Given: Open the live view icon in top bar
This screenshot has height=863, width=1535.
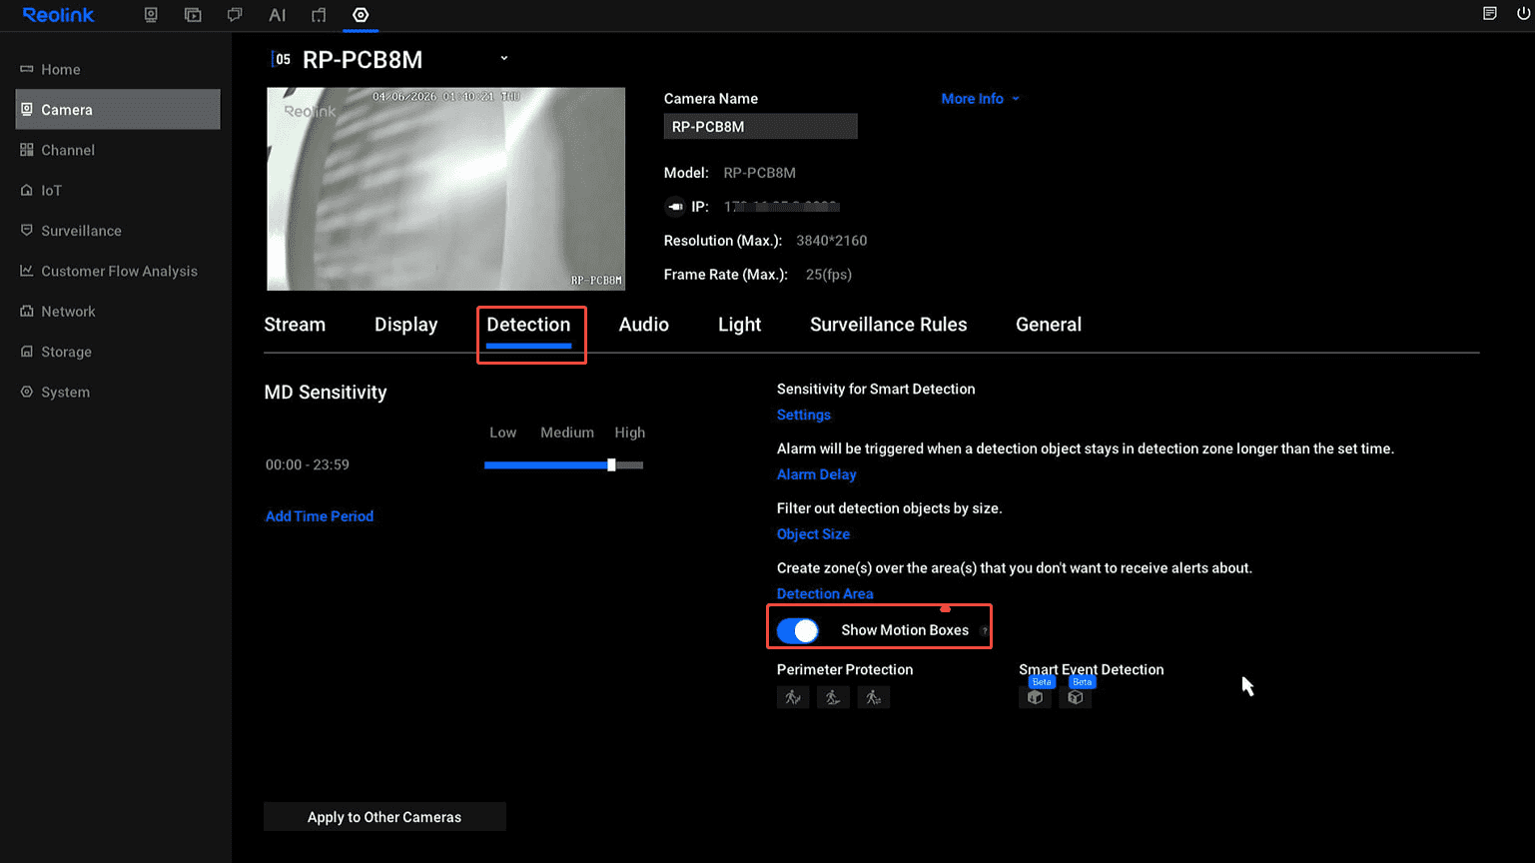Looking at the screenshot, I should pyautogui.click(x=151, y=15).
